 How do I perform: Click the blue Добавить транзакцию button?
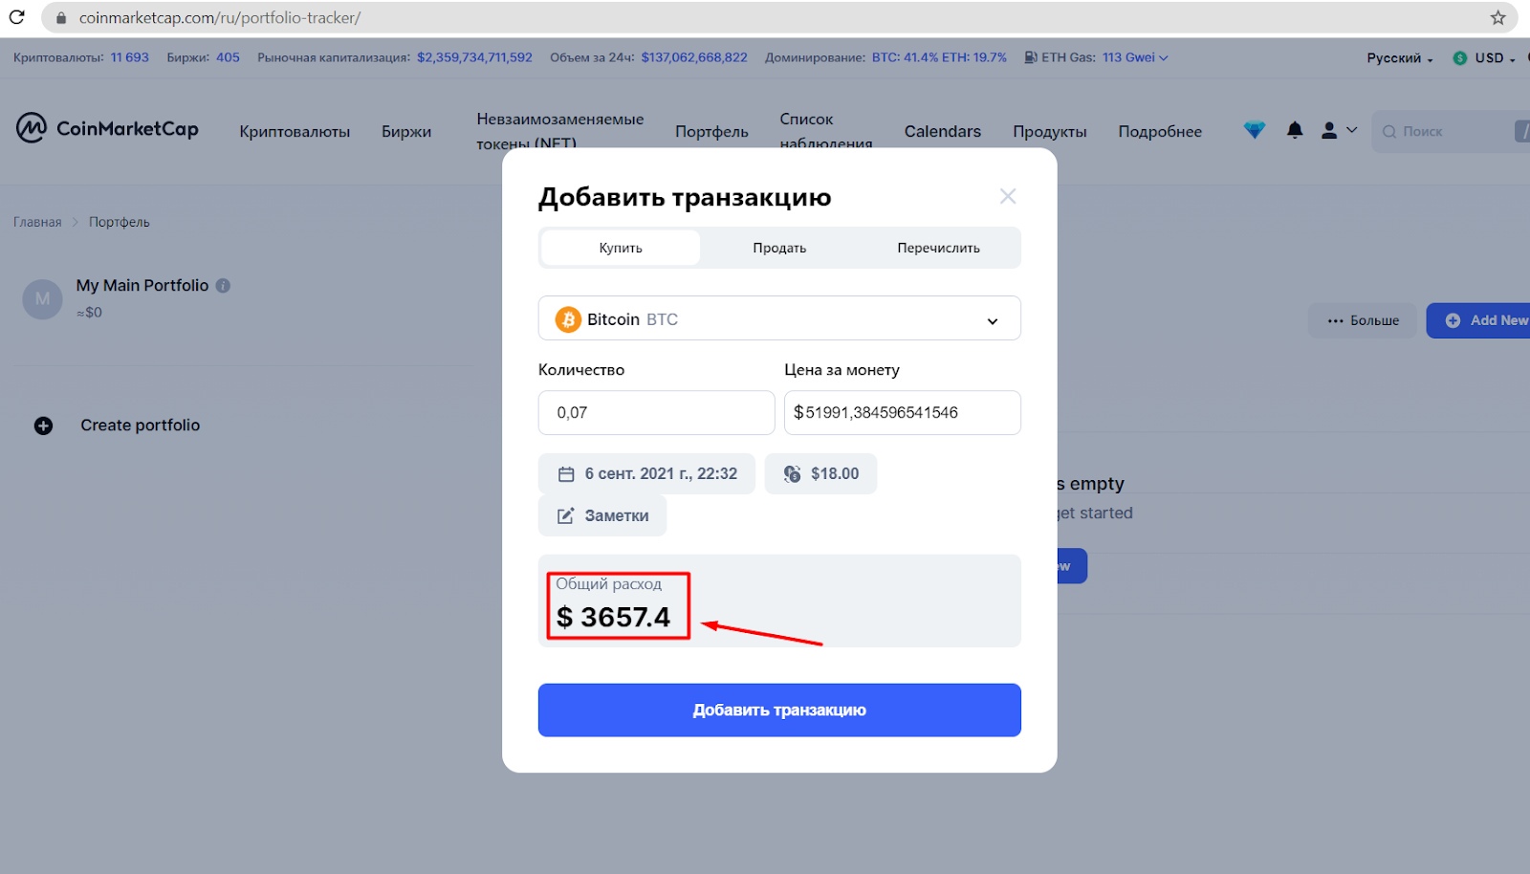tap(779, 710)
